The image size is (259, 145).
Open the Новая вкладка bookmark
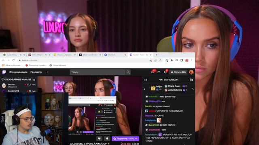[x=58, y=65]
